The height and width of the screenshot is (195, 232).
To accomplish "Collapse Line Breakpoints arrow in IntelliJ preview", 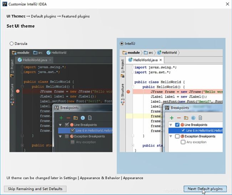I will (171, 125).
